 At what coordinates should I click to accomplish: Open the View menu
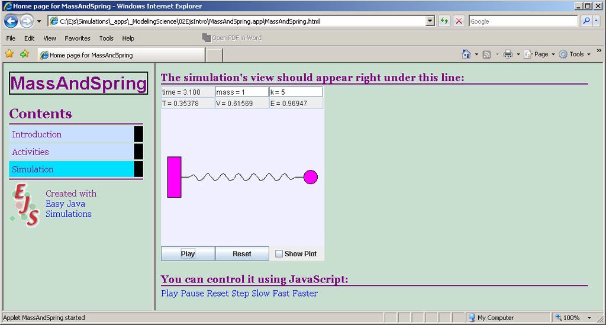[x=50, y=38]
